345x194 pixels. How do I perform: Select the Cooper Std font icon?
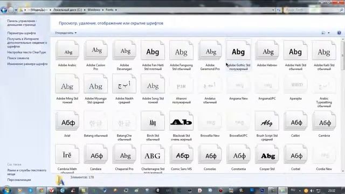(267, 154)
